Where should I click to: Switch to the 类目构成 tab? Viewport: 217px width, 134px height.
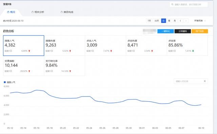click(67, 12)
